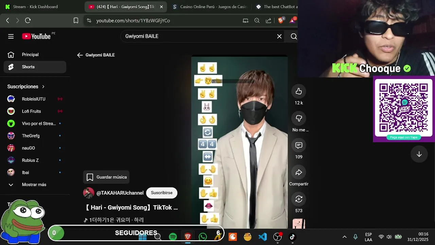Open OBS Studio from taskbar

(278, 236)
